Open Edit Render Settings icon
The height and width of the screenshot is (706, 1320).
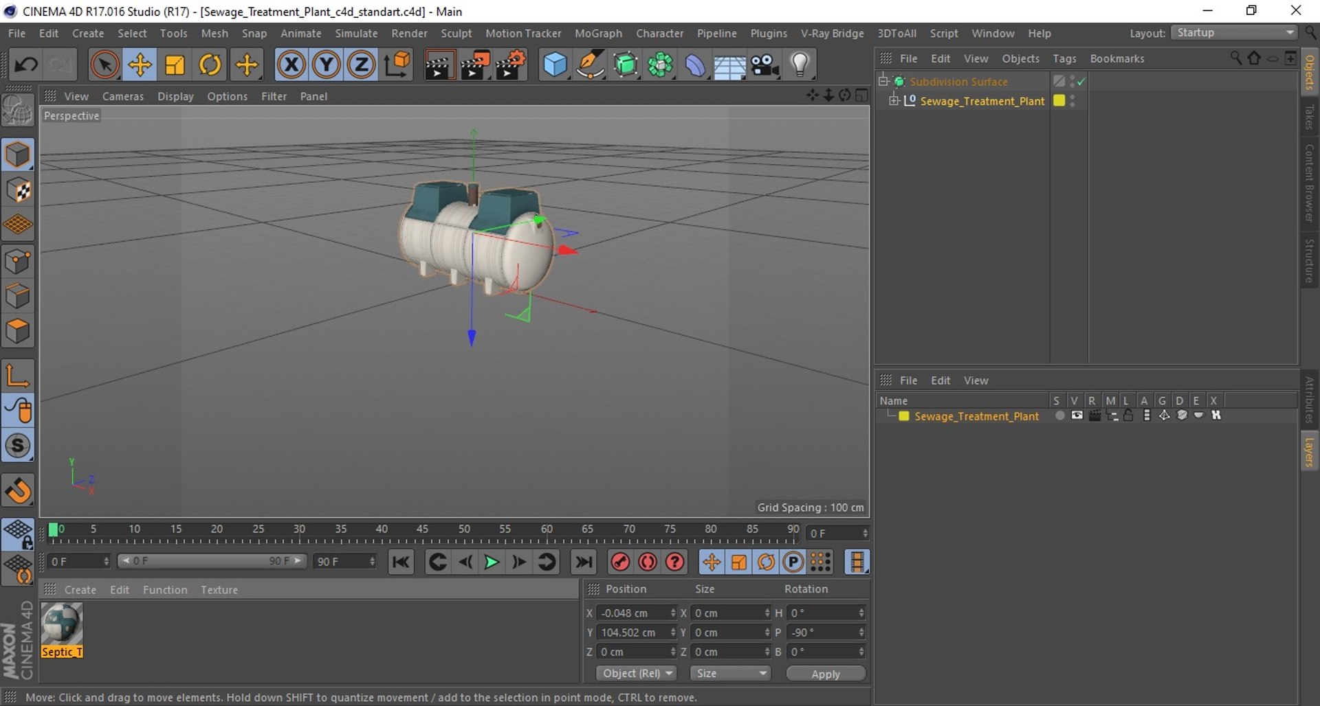tap(510, 65)
